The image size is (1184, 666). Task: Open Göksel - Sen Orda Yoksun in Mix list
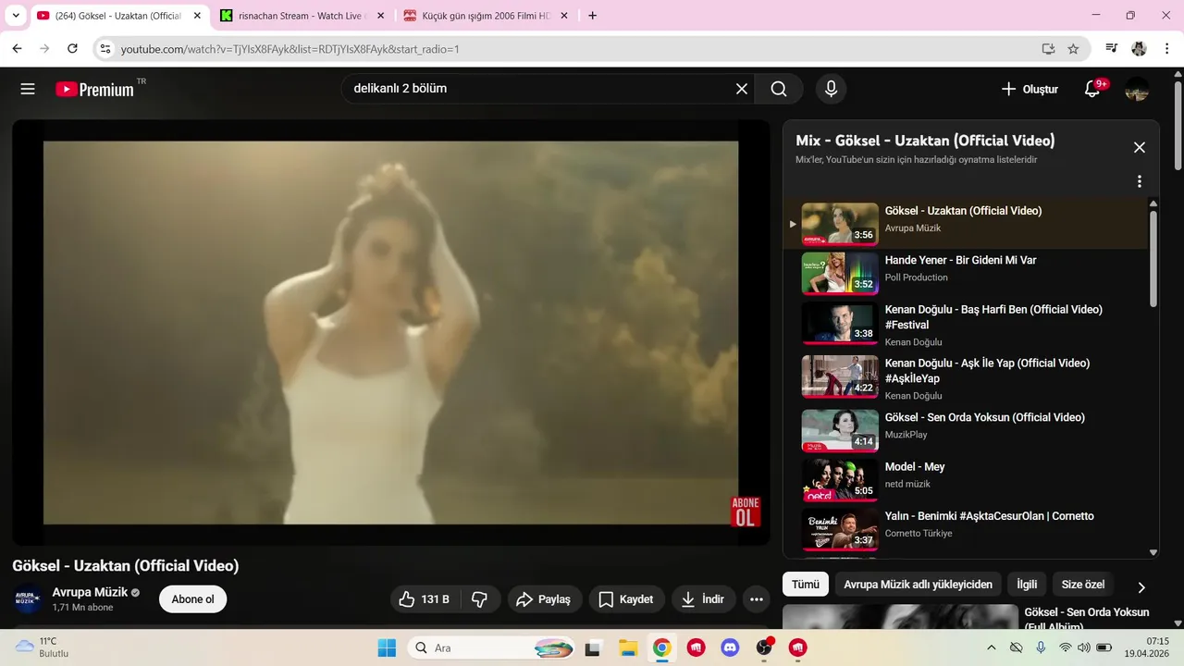coord(984,417)
